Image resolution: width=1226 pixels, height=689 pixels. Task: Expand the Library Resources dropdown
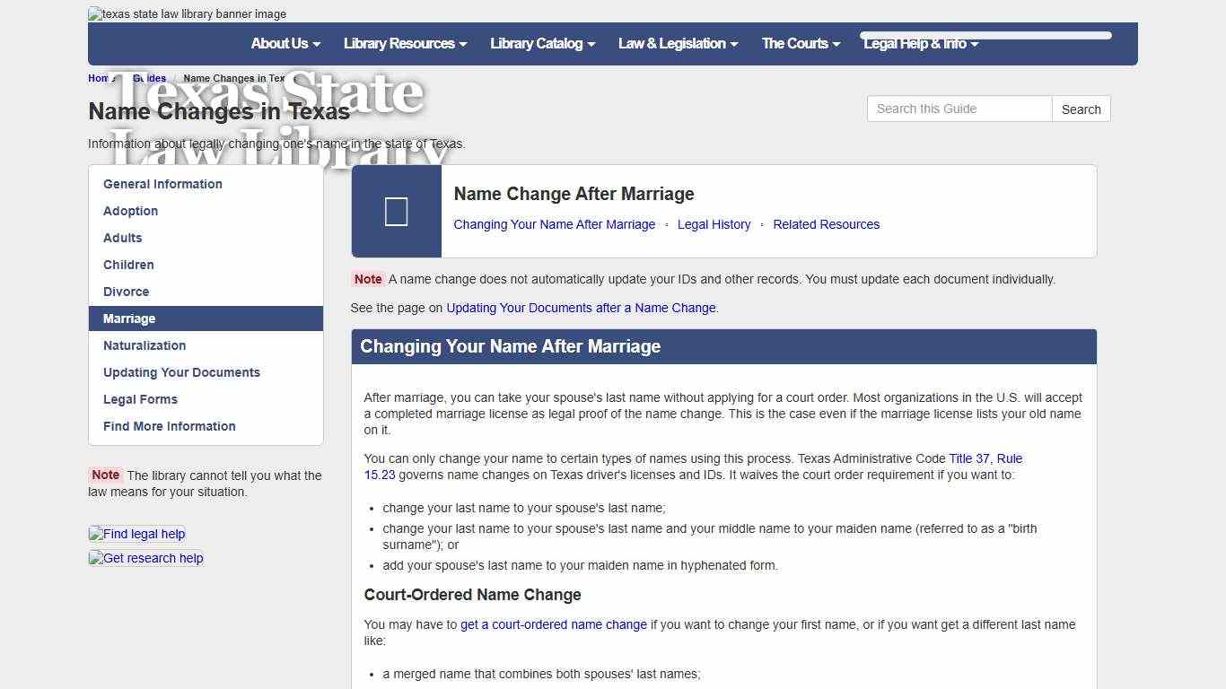click(x=404, y=43)
